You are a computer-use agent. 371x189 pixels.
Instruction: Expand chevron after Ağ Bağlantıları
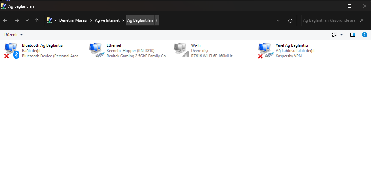[157, 20]
